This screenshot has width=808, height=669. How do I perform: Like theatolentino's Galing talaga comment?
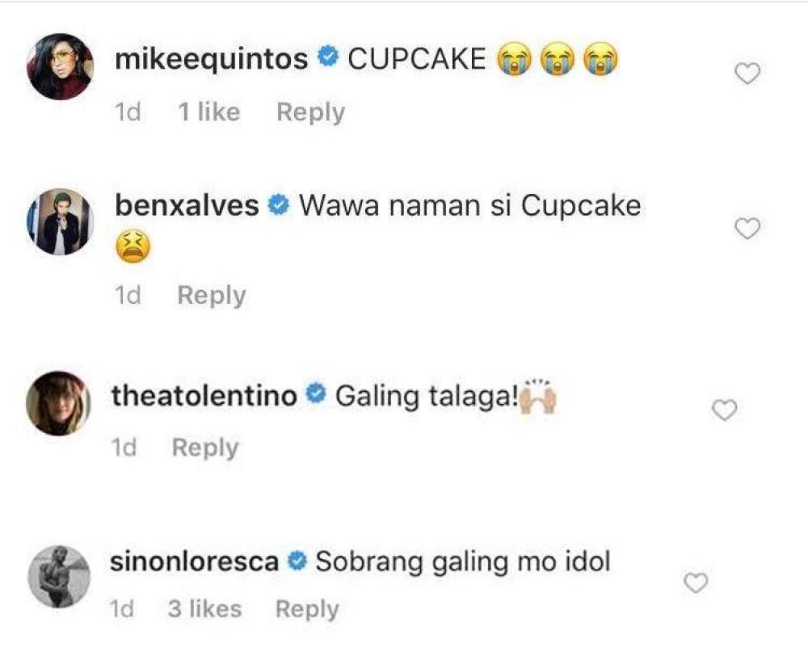pos(724,411)
